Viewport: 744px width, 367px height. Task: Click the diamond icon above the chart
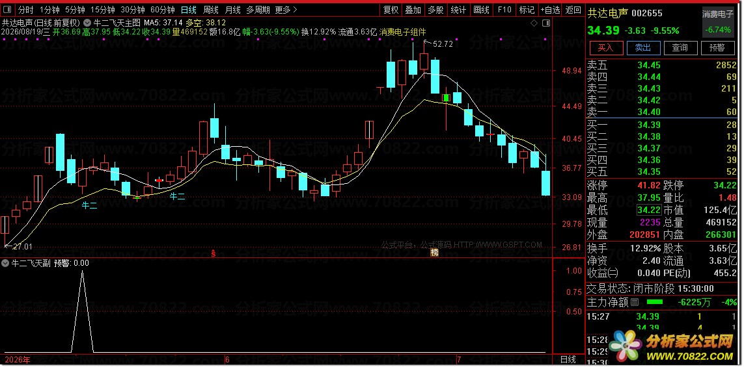[x=534, y=23]
